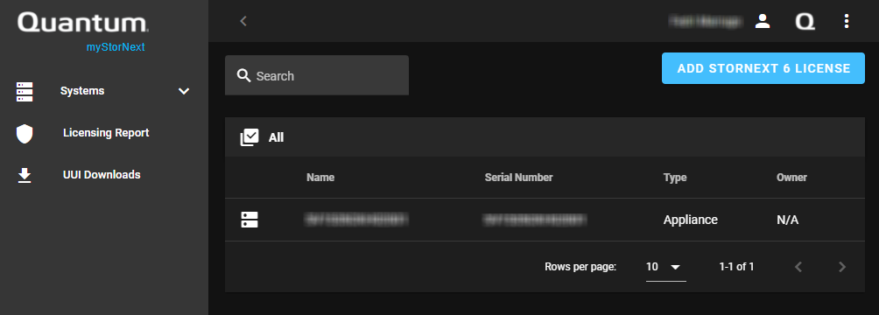Click the N/A owner cell
The image size is (879, 315).
click(x=788, y=220)
